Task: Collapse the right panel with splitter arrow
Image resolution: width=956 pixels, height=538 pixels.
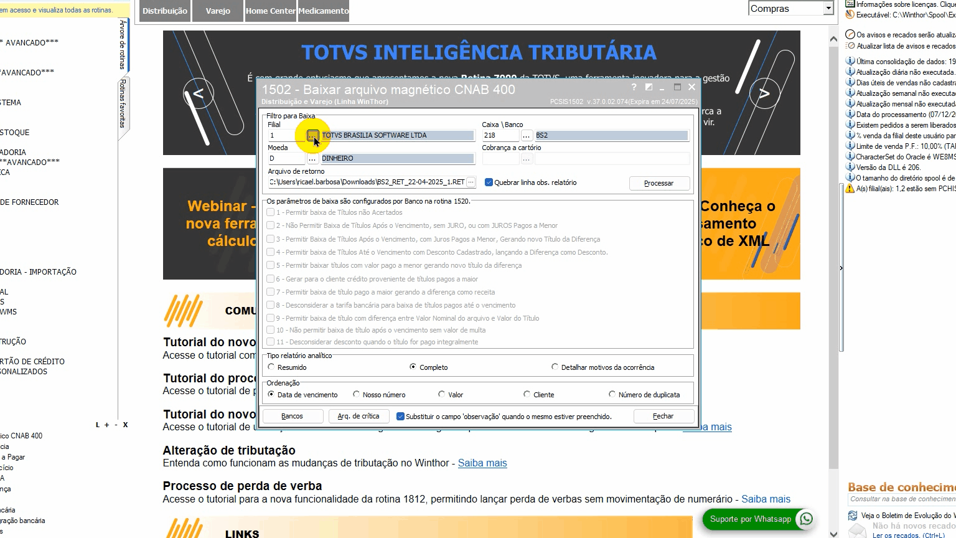Action: (841, 268)
